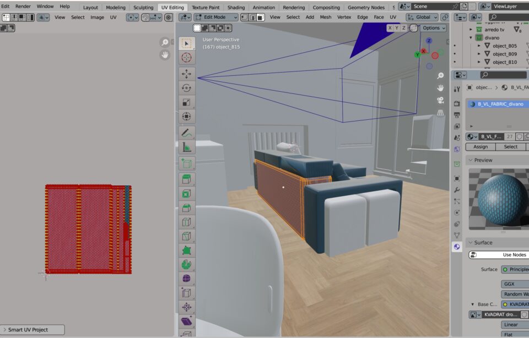Viewport: 529px width, 338px height.
Task: Switch to the Texture Paint workspace tab
Action: pos(206,8)
